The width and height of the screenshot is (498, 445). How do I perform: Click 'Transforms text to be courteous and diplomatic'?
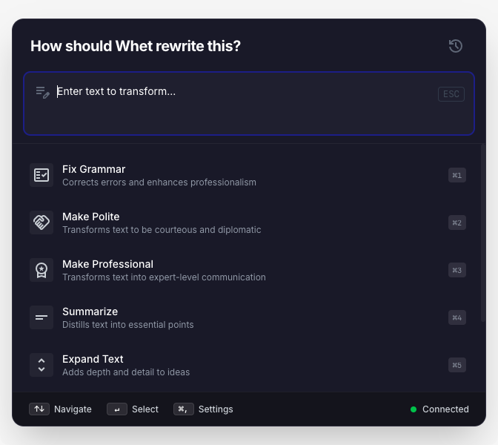coord(162,230)
